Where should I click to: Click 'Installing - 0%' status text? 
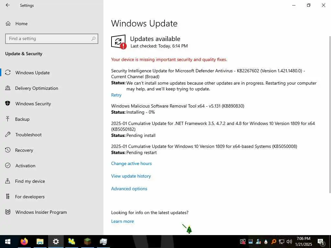[141, 112]
